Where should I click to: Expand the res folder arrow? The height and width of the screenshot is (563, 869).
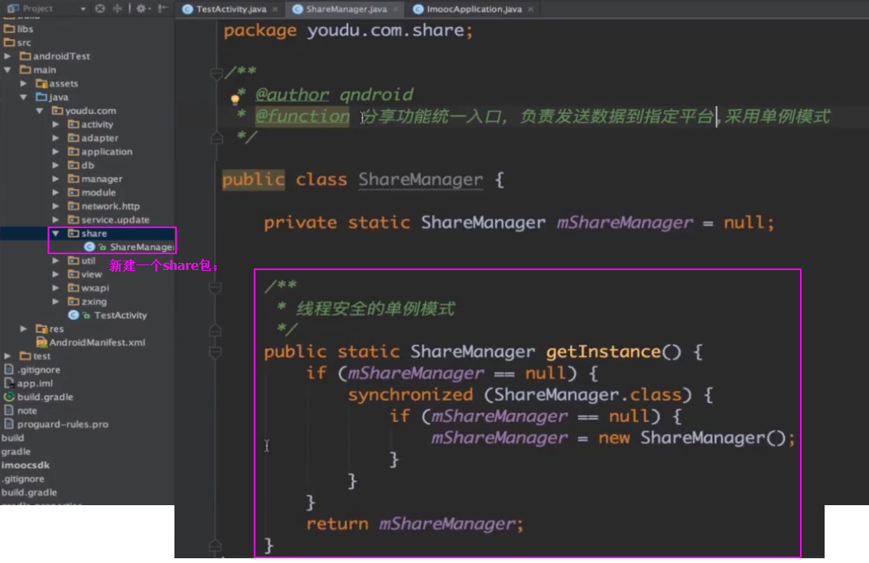pos(23,329)
